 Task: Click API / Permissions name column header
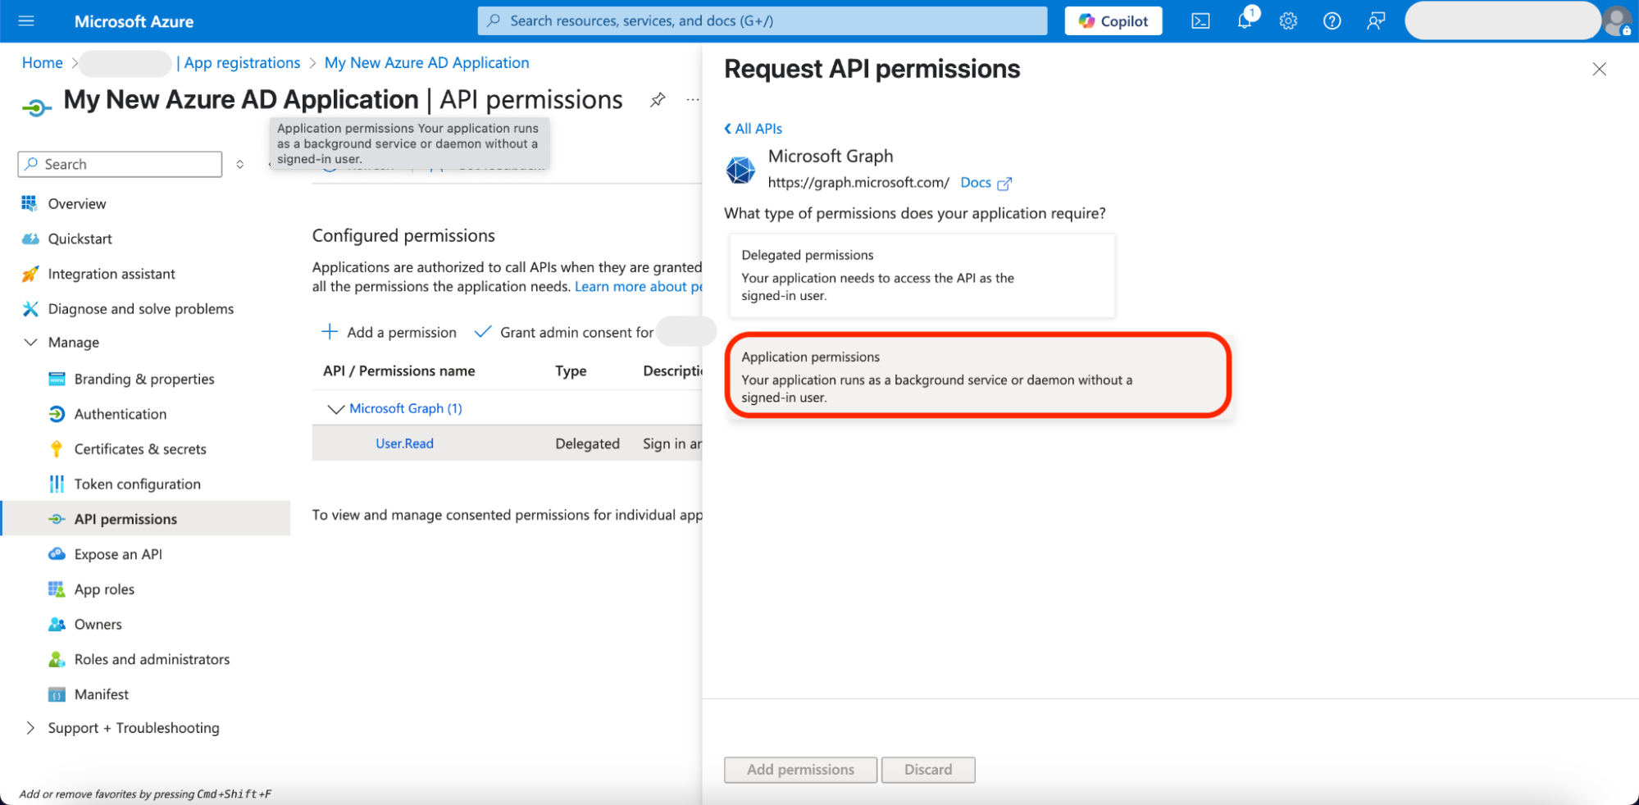(399, 371)
